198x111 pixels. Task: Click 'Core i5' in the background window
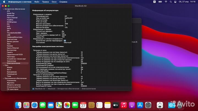[x=134, y=42]
